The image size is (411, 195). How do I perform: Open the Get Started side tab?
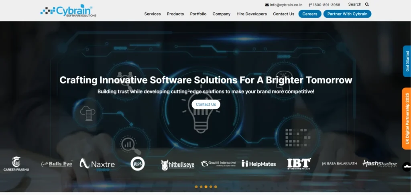coord(407,61)
